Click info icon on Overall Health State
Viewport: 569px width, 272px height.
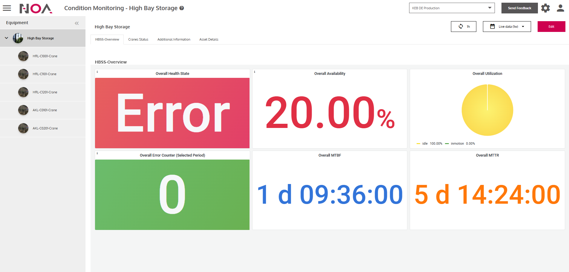pyautogui.click(x=97, y=72)
